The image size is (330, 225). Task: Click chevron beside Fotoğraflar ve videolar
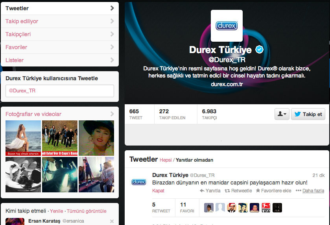pos(112,114)
